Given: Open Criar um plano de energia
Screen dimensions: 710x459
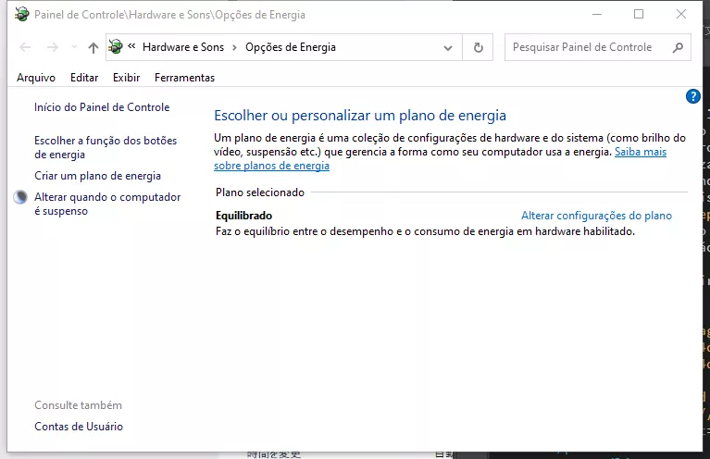Looking at the screenshot, I should click(x=97, y=176).
